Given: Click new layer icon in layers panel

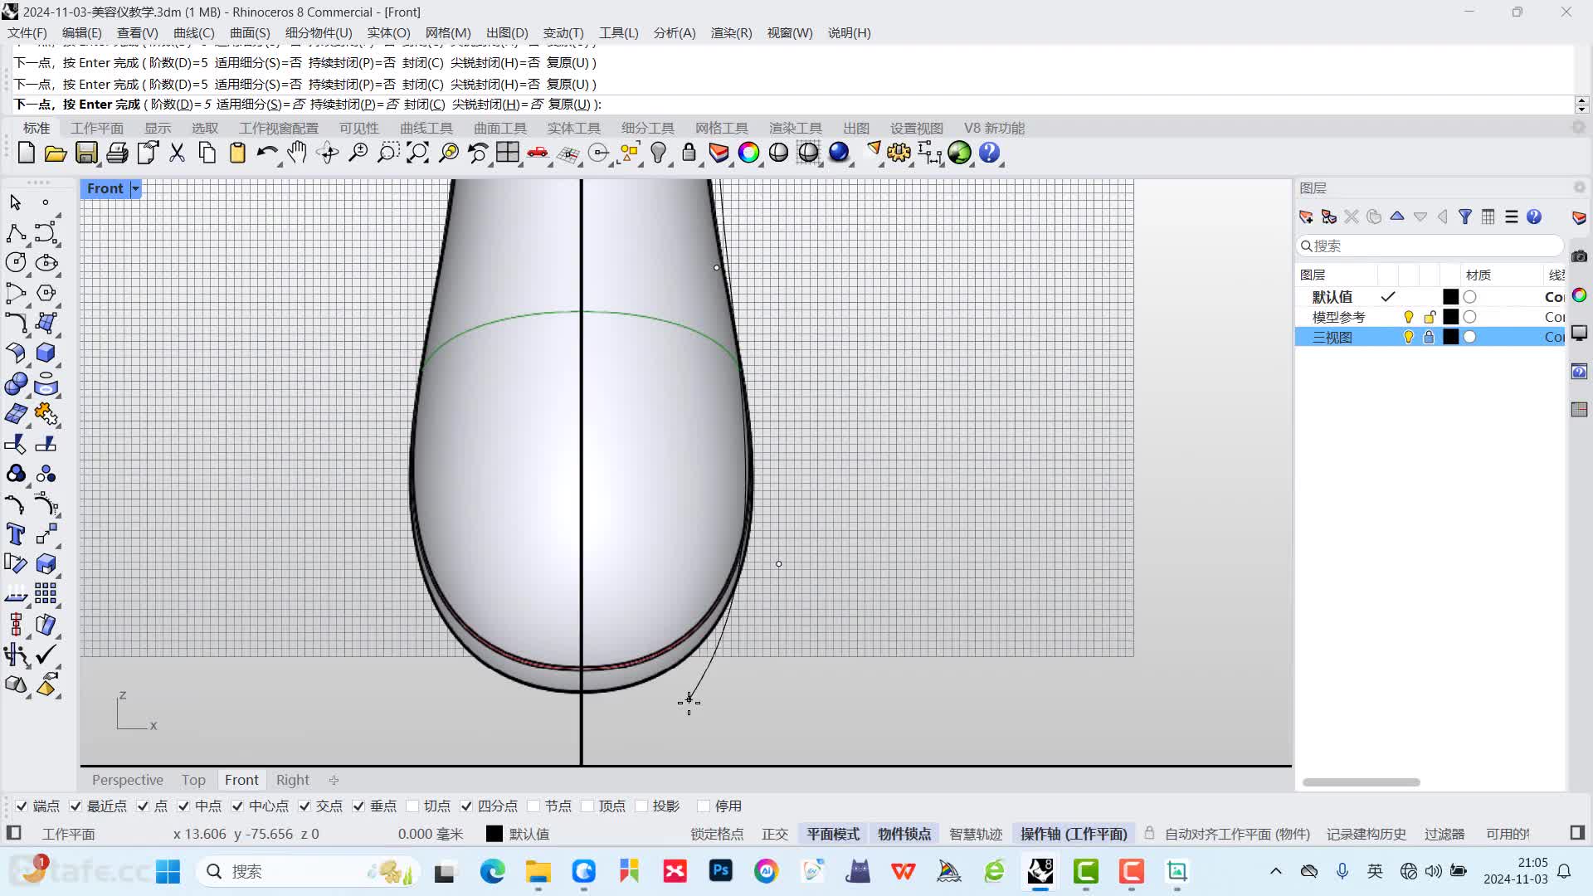Looking at the screenshot, I should [1306, 217].
